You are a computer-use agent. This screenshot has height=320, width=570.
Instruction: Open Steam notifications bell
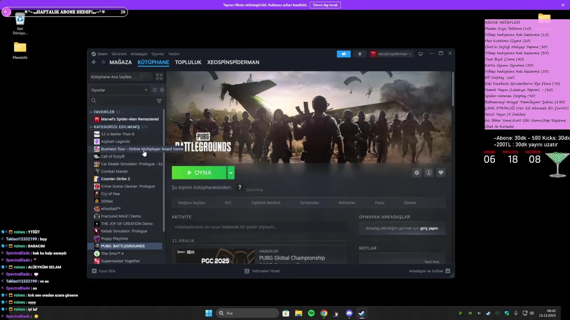(360, 54)
